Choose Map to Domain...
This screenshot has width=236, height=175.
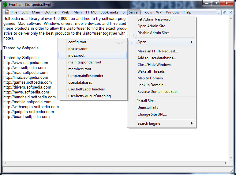pyautogui.click(x=161, y=78)
